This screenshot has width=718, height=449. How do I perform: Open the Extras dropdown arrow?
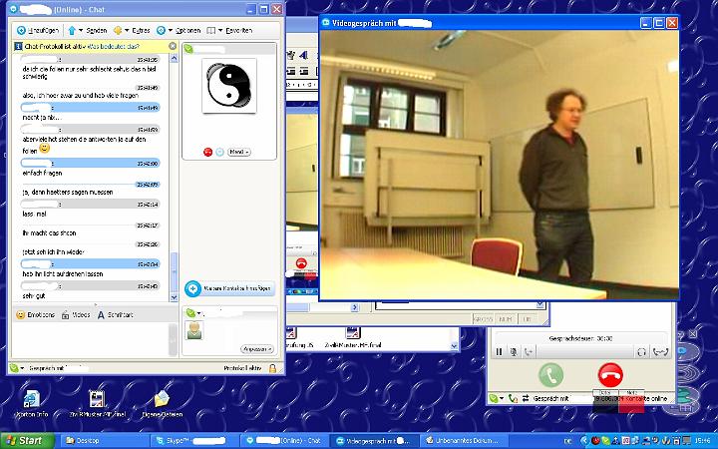(x=127, y=31)
